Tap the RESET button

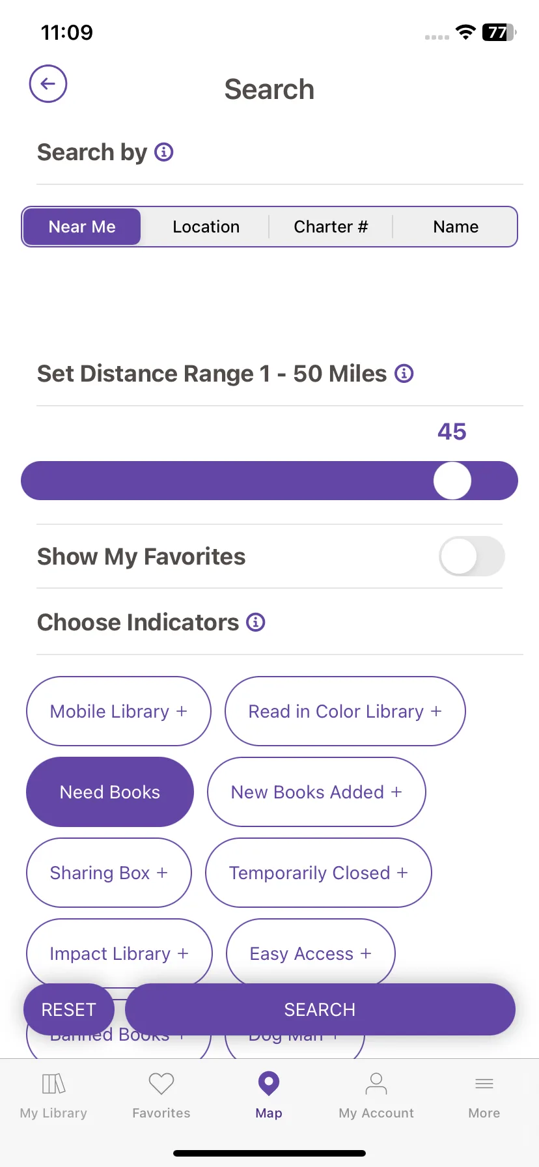tap(69, 1009)
